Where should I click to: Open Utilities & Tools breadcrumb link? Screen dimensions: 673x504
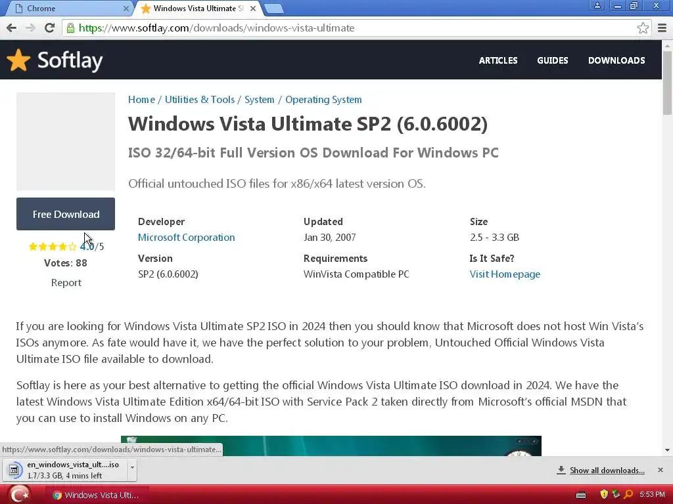pos(200,100)
